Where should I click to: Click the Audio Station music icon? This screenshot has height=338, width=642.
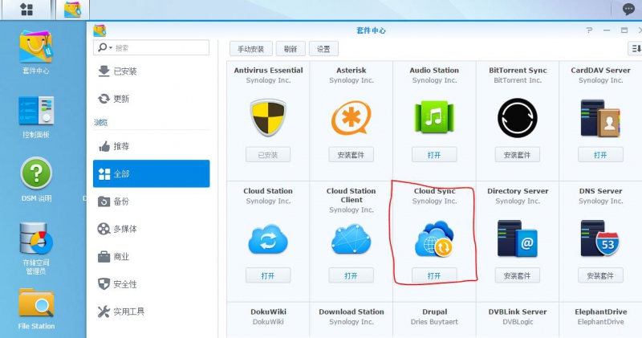pyautogui.click(x=434, y=118)
